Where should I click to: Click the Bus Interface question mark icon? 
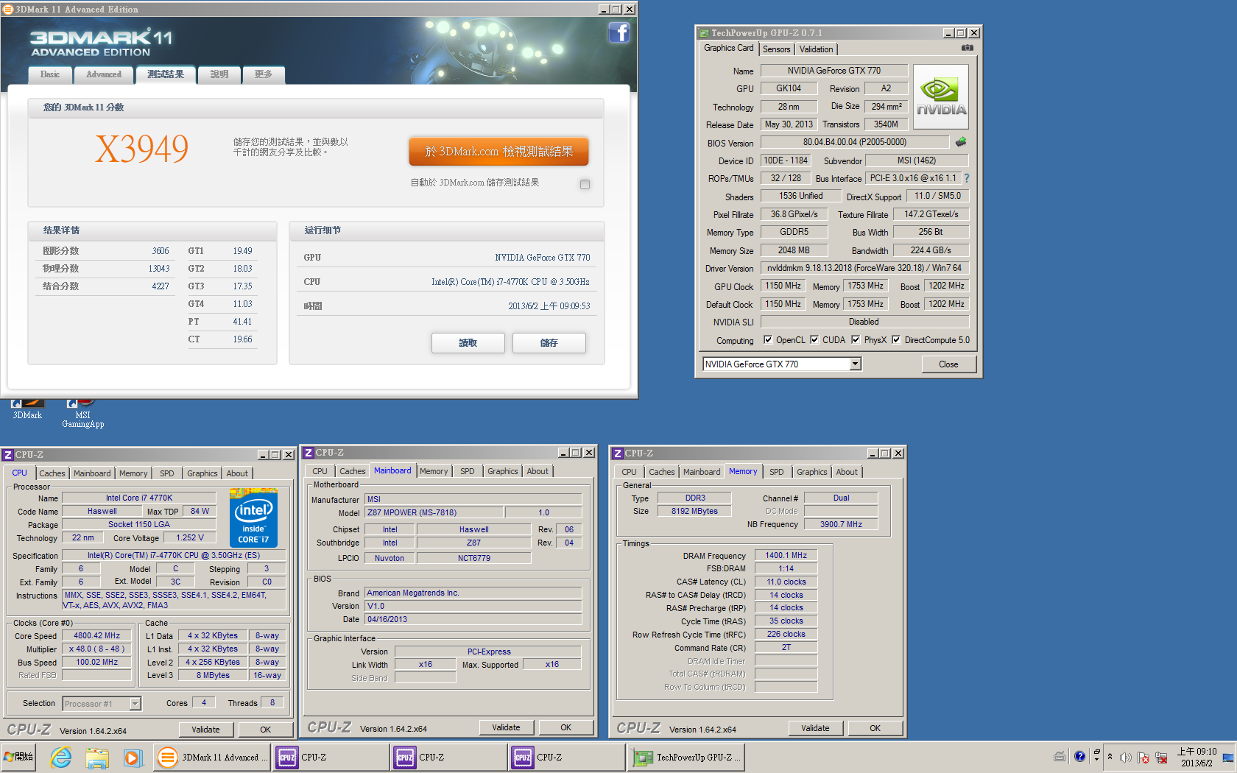tap(967, 178)
